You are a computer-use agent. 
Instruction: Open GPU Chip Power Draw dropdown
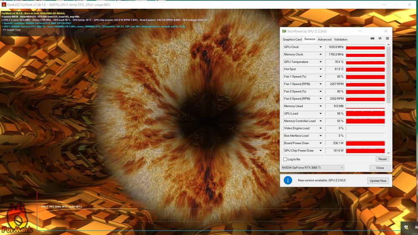(x=321, y=151)
